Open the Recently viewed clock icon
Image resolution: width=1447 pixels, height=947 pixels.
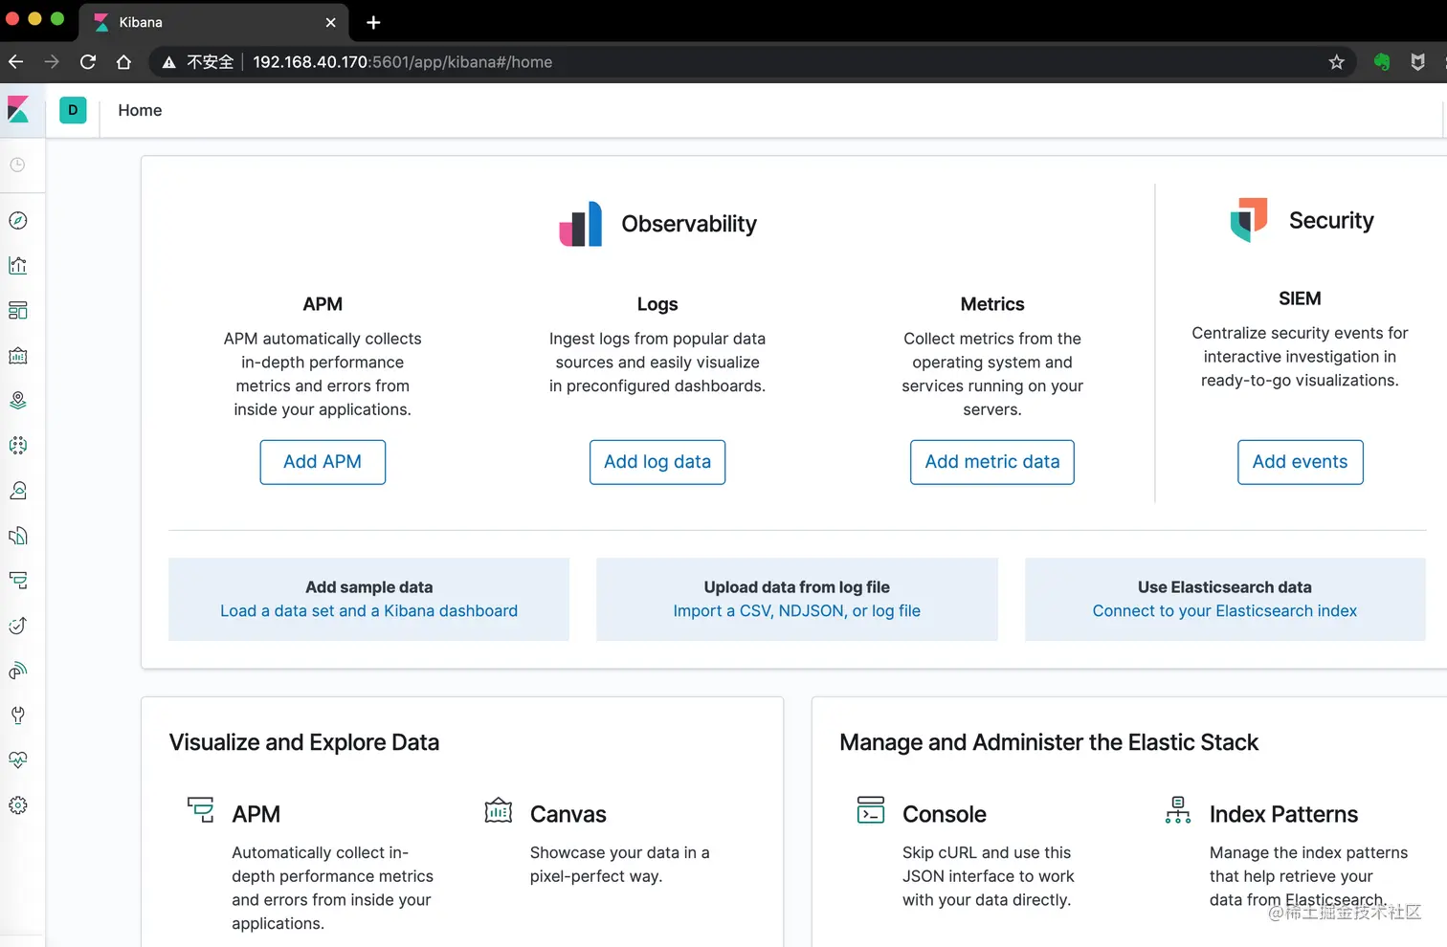[x=17, y=165]
